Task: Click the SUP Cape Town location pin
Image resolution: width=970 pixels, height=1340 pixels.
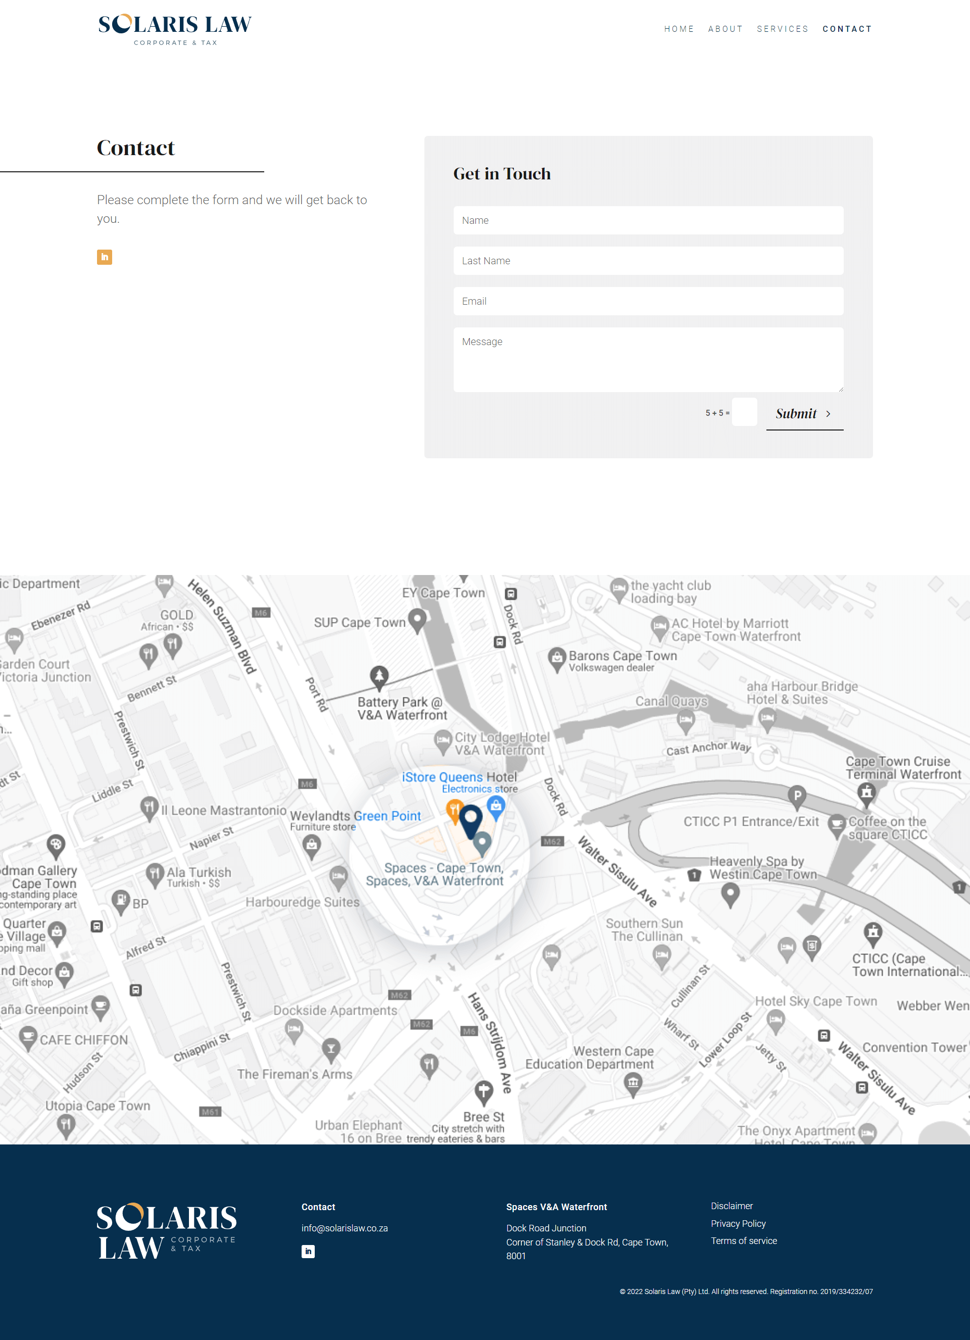Action: tap(417, 619)
